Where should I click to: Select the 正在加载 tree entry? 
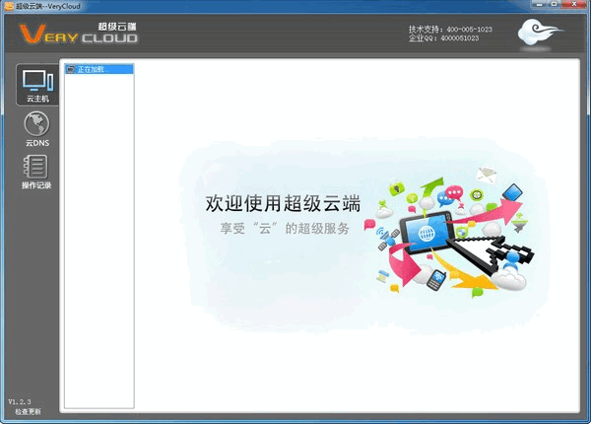coord(99,69)
